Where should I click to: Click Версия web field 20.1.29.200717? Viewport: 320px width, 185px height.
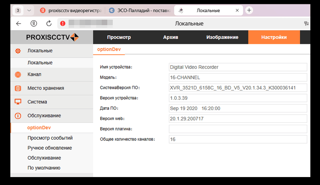[238, 119]
